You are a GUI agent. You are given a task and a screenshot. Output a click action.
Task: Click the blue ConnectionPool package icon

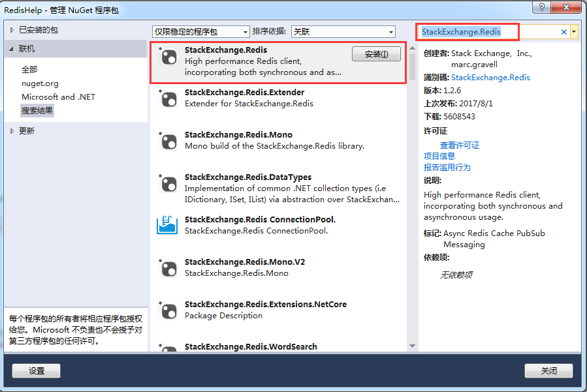click(x=167, y=225)
